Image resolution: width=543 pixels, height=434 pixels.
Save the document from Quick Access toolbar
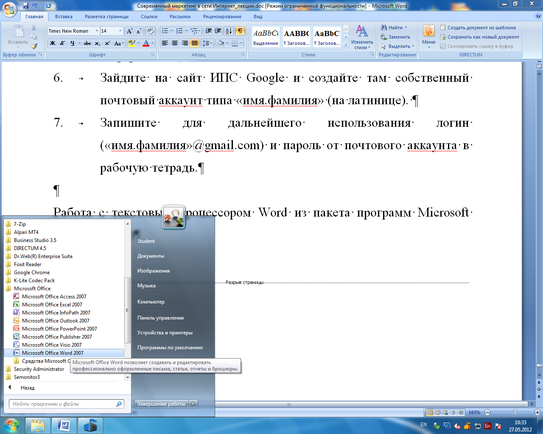click(25, 6)
